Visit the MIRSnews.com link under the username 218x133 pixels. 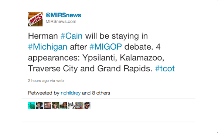[x=61, y=22]
